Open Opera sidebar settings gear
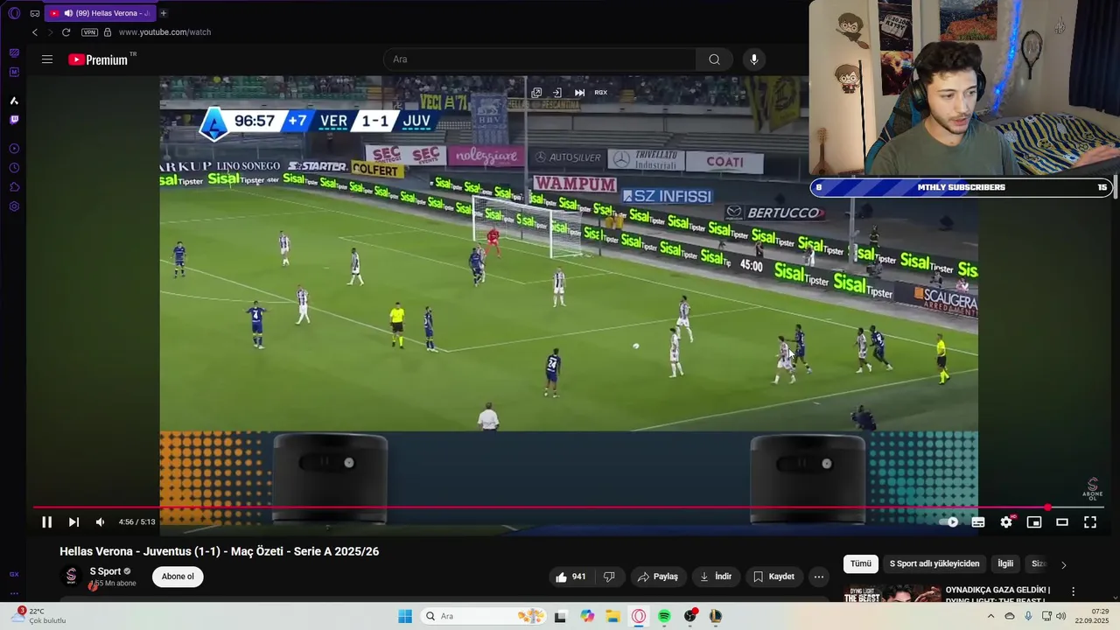Image resolution: width=1120 pixels, height=630 pixels. (14, 206)
